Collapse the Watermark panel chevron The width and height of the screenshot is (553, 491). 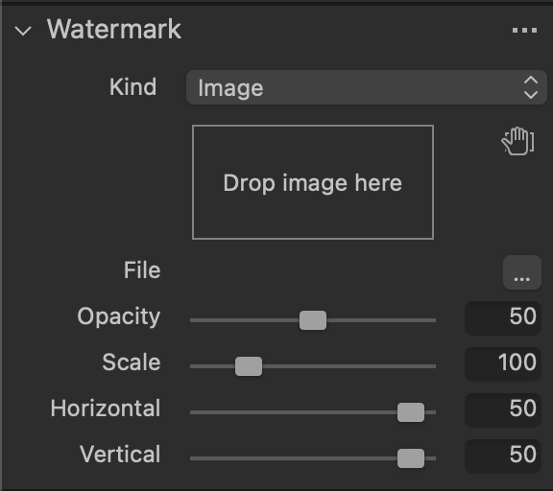coord(23,31)
